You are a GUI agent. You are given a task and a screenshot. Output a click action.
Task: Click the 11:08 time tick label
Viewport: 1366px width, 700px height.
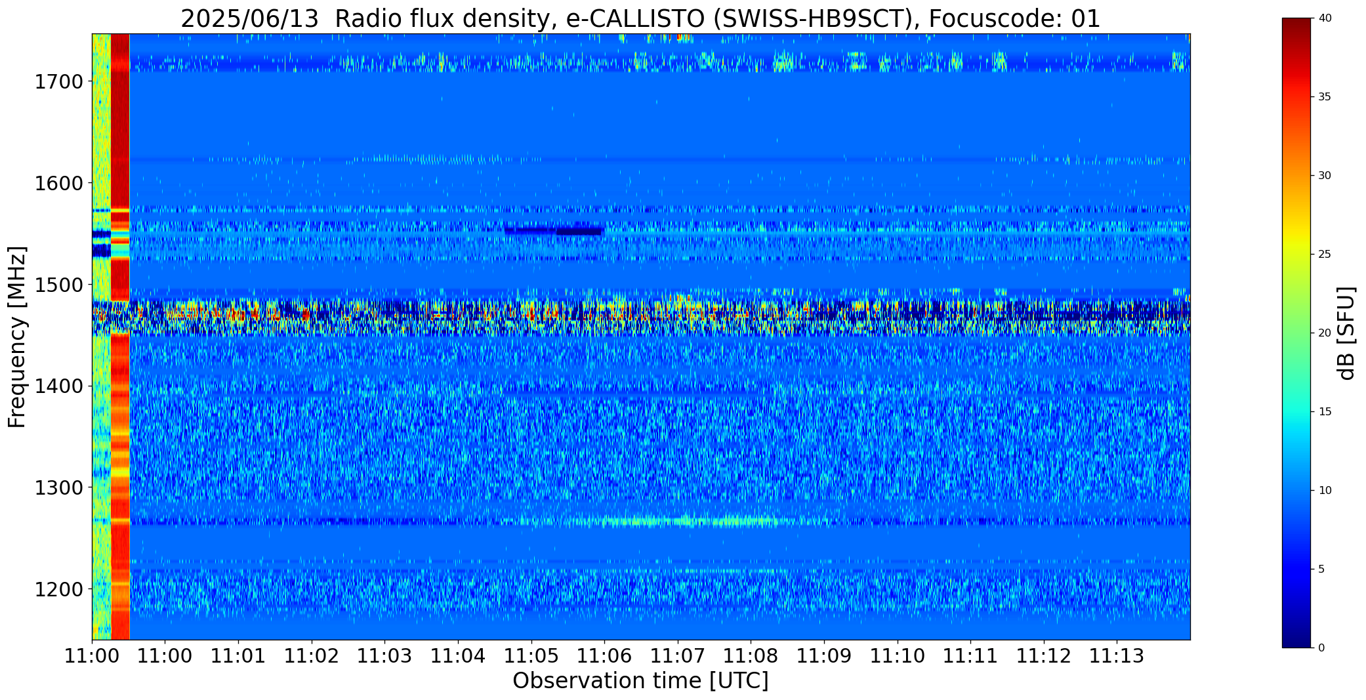(x=751, y=656)
